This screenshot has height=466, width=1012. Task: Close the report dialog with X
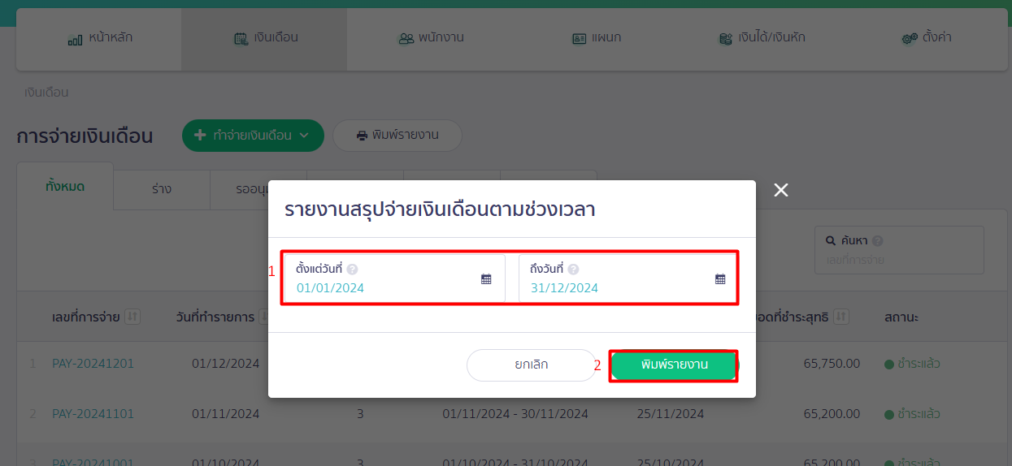click(x=781, y=190)
